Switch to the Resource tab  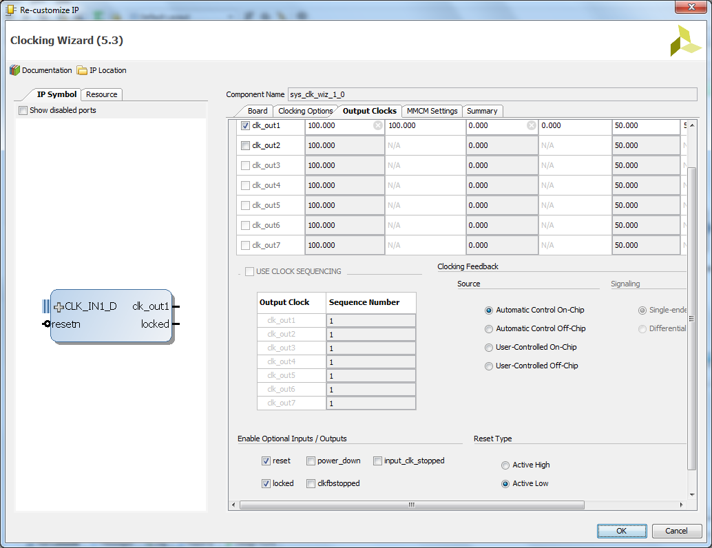pos(102,94)
